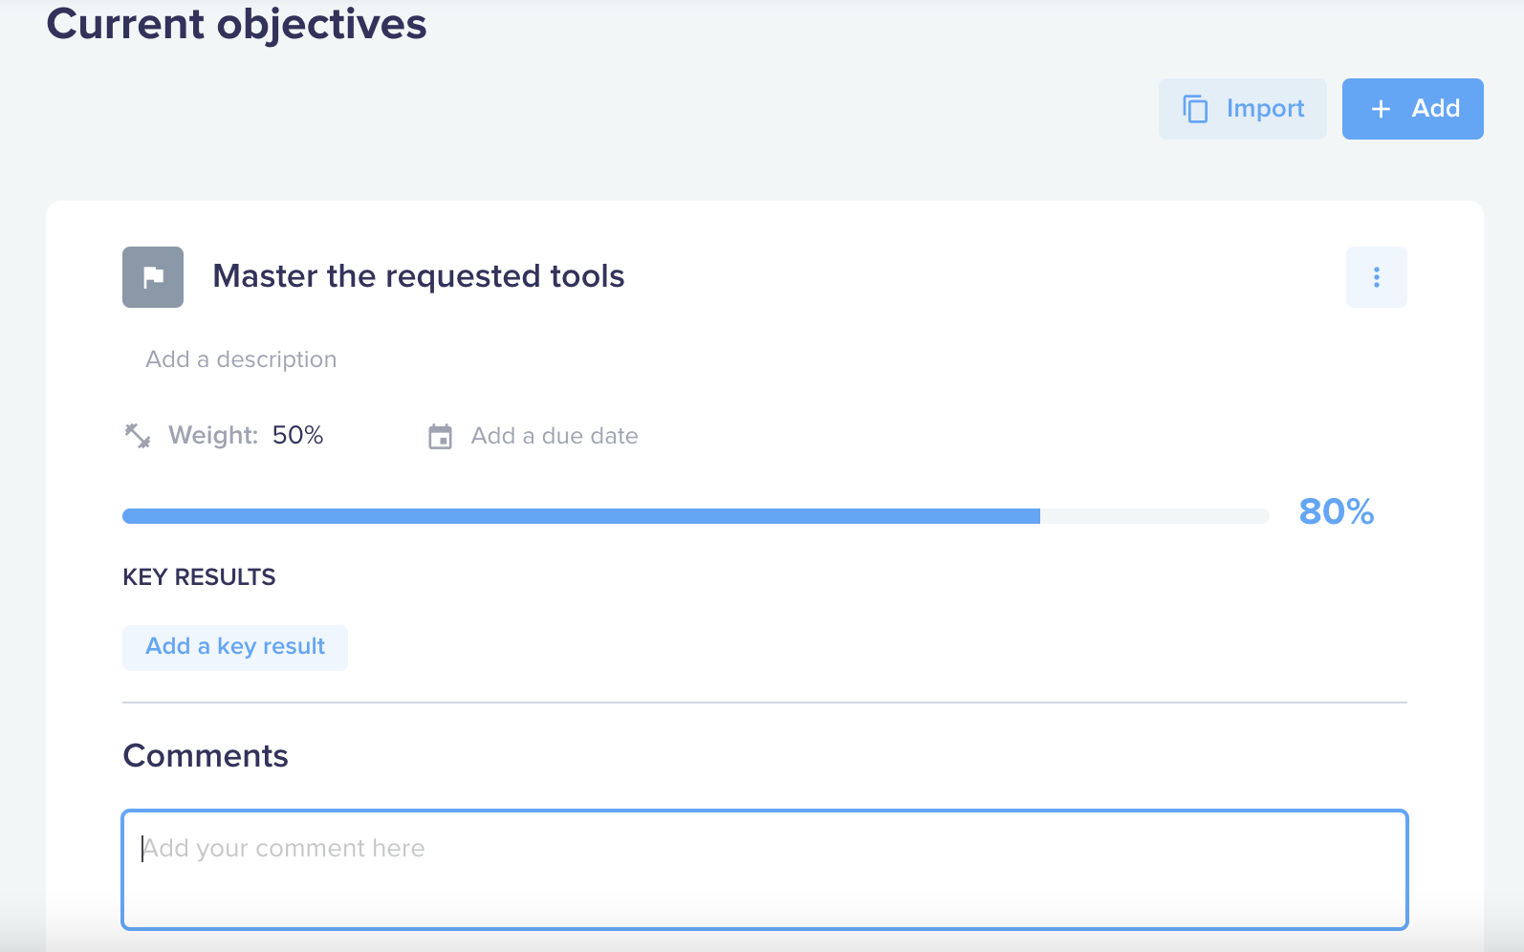Click Add a description field
The width and height of the screenshot is (1524, 952).
(x=241, y=359)
